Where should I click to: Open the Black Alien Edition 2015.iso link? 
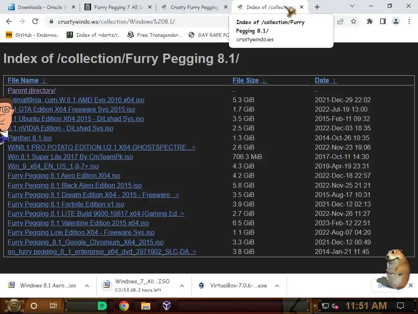point(75,185)
